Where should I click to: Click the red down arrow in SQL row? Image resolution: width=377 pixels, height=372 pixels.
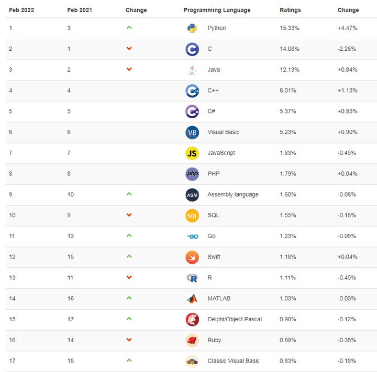point(129,215)
